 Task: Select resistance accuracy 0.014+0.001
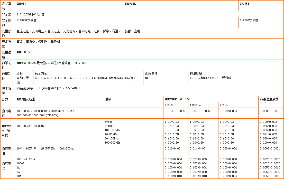[x=198, y=149]
